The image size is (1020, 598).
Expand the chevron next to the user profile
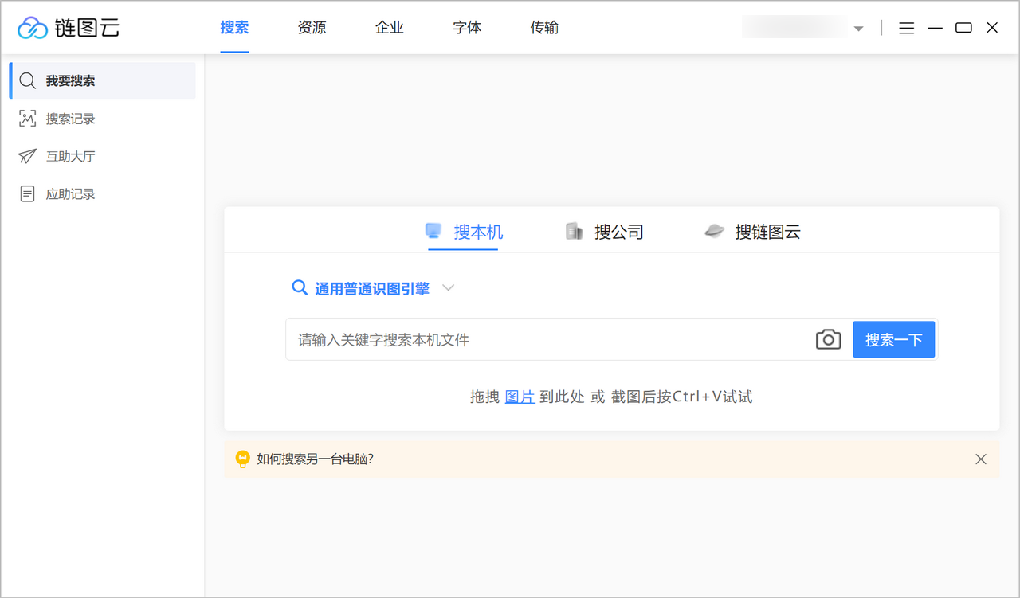tap(858, 28)
